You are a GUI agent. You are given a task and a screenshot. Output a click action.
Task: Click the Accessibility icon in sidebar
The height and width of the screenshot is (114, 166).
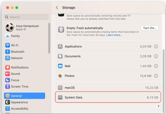click(x=8, y=108)
